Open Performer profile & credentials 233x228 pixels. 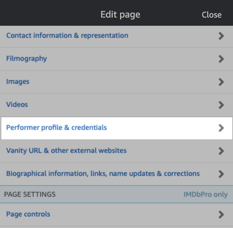pyautogui.click(x=56, y=128)
